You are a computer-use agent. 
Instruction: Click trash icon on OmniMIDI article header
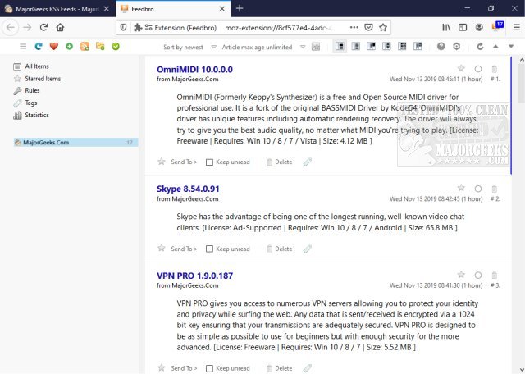(x=494, y=69)
